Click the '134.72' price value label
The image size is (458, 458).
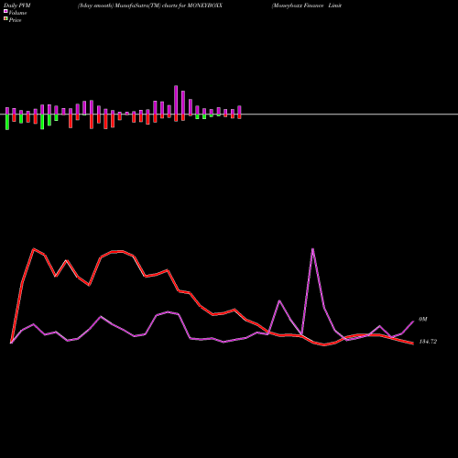click(428, 342)
